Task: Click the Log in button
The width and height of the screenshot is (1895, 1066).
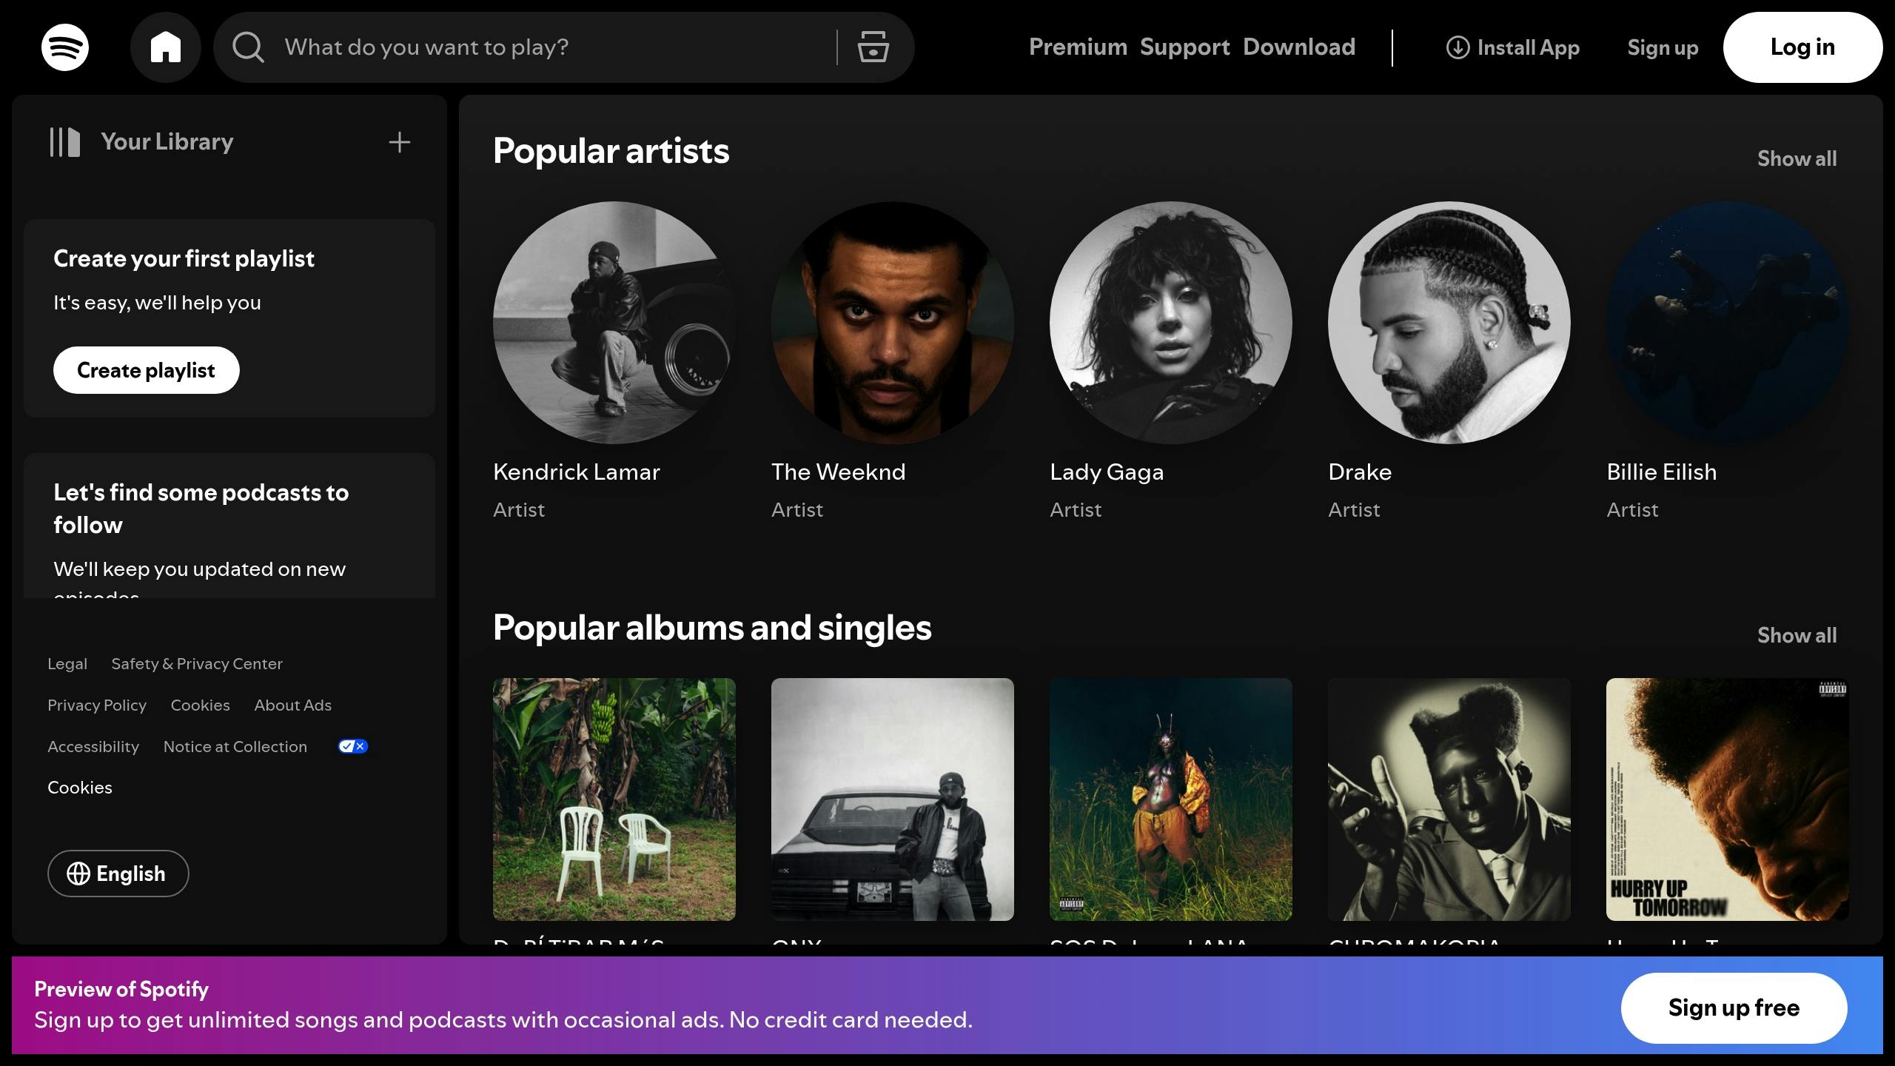Action: [1802, 47]
